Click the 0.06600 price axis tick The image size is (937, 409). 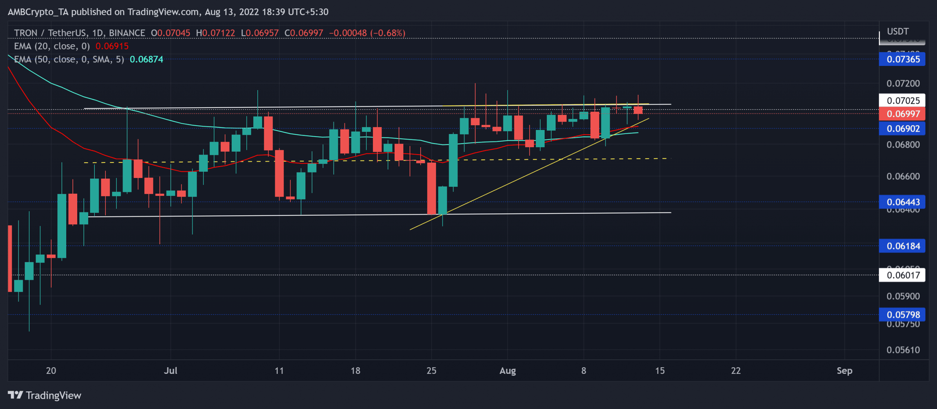coord(903,176)
